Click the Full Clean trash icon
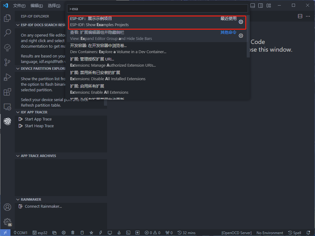This screenshot has width=315, height=236. 73,233
